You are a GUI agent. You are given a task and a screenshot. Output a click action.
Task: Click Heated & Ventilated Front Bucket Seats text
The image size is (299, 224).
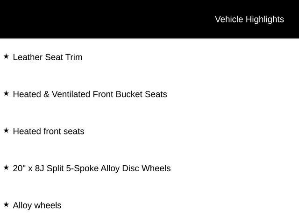[90, 94]
